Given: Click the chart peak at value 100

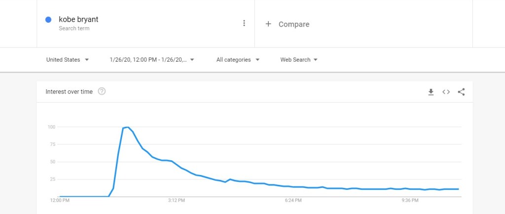Looking at the screenshot, I should pyautogui.click(x=128, y=127).
